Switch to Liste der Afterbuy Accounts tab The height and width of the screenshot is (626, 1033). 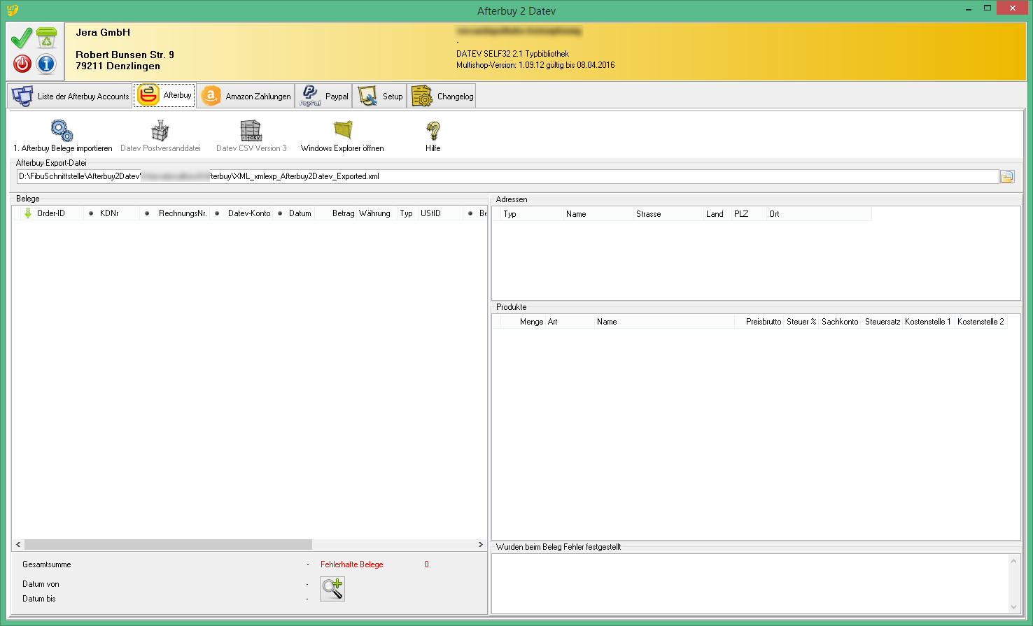tap(70, 97)
